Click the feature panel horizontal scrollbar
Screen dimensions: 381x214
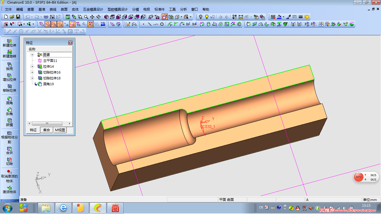point(50,123)
